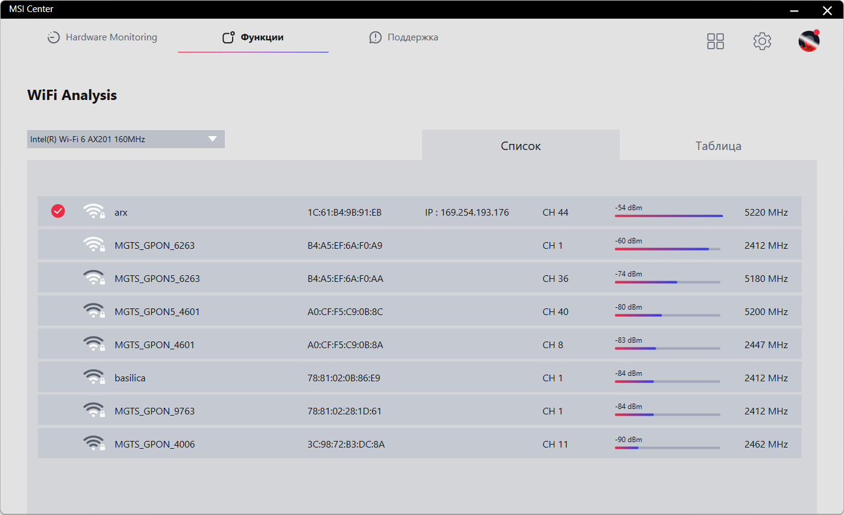Screen dimensions: 844x515
Task: Click MAC address B4:A5:EF:6A:F0:AA
Action: [345, 279]
